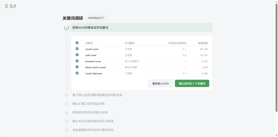The image size is (278, 137).
Task: Click the 周搜索量 column header
Action: coord(203,43)
